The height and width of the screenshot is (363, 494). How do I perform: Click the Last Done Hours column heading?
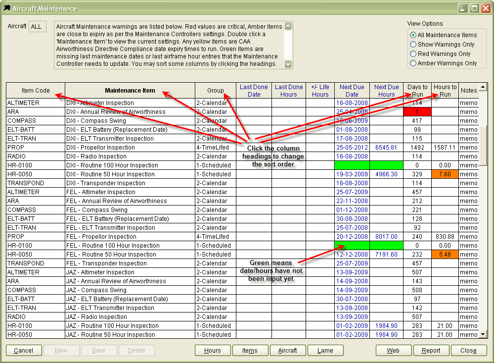[x=289, y=91]
